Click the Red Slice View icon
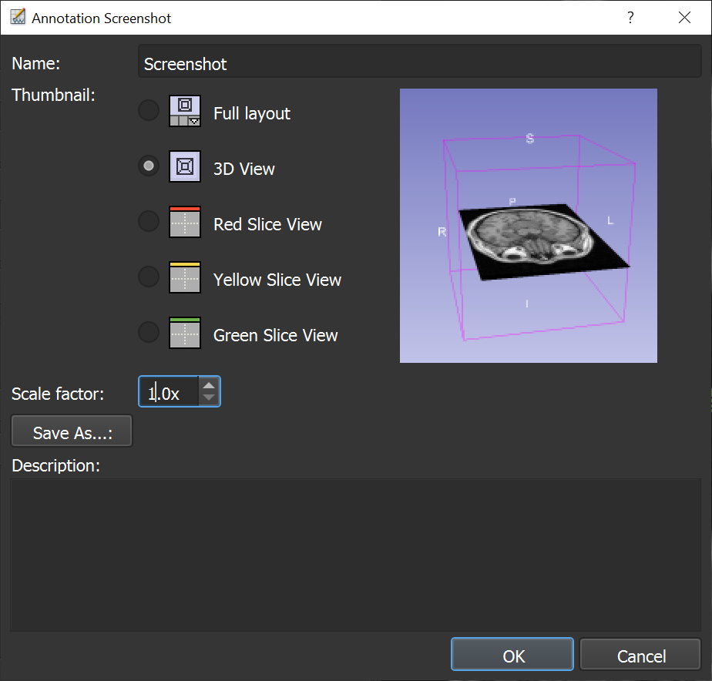This screenshot has height=681, width=712. (x=184, y=221)
